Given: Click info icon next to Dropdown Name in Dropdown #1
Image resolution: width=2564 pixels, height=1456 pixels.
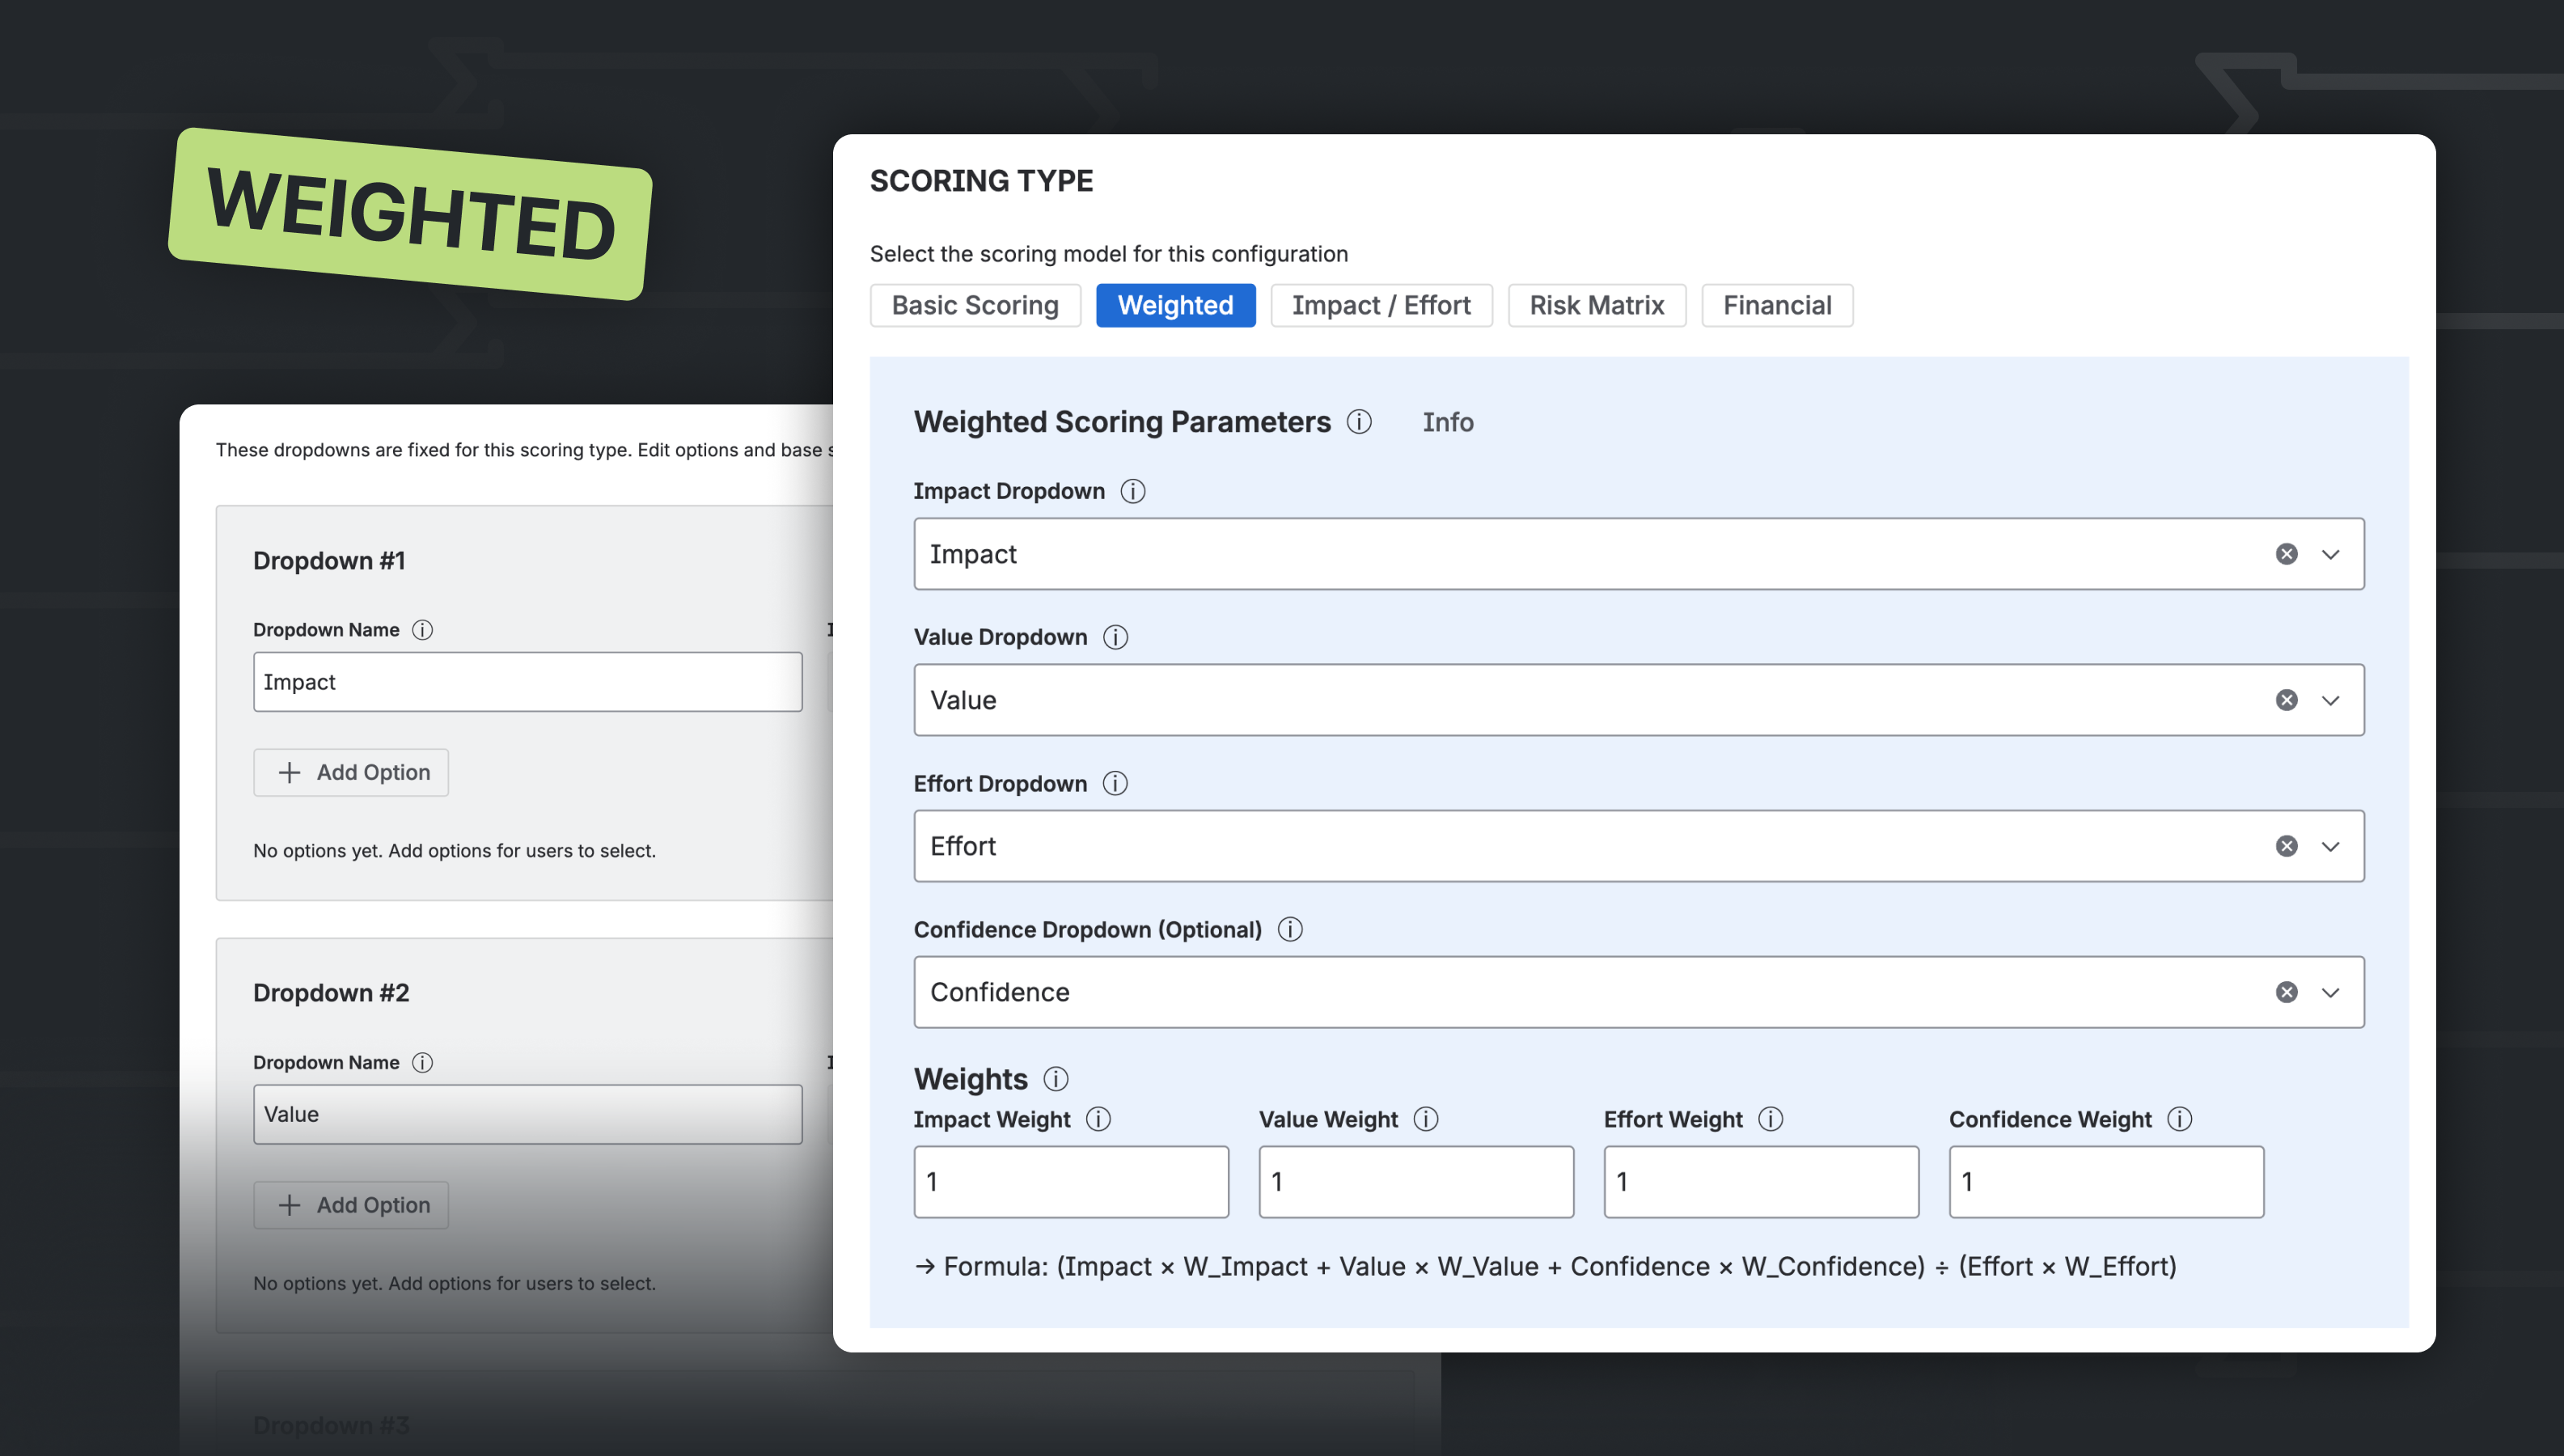Looking at the screenshot, I should pyautogui.click(x=422, y=630).
